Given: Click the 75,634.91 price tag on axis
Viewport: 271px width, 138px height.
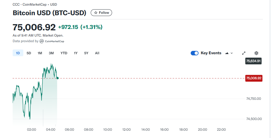Looking at the screenshot, I should coord(253,61).
